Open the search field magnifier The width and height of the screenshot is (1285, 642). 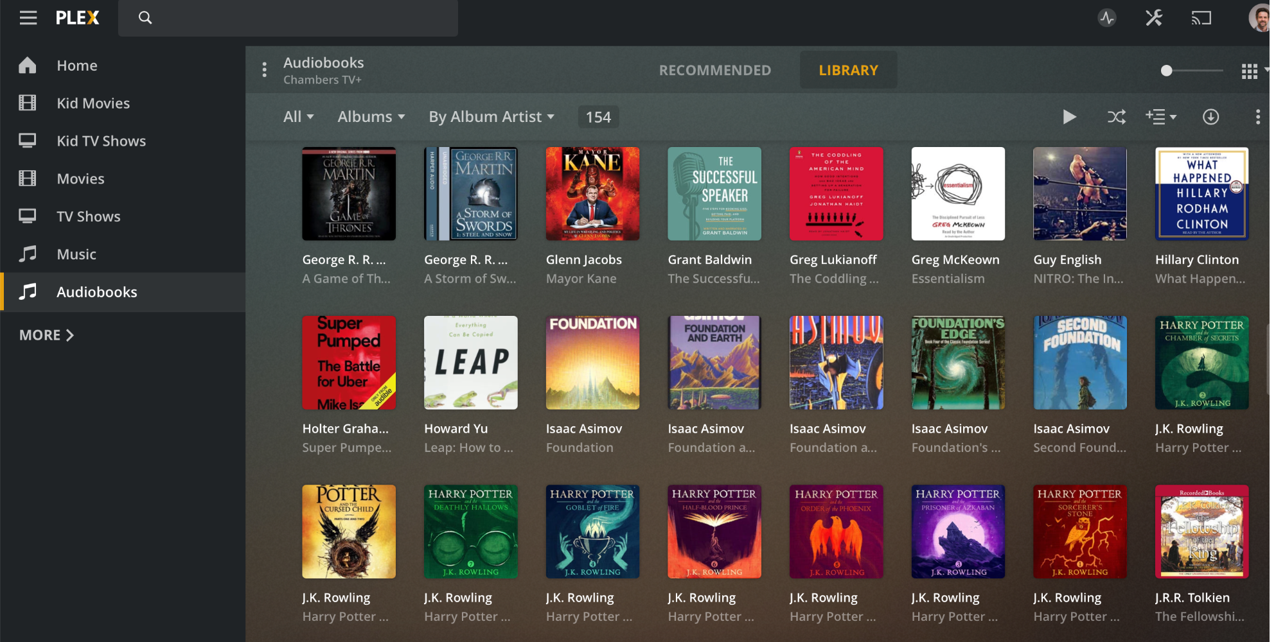click(145, 17)
